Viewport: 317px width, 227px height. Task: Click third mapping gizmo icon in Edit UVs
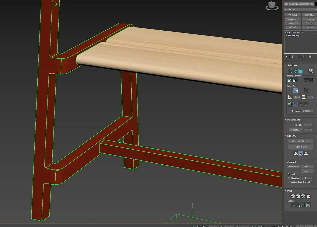click(x=306, y=154)
